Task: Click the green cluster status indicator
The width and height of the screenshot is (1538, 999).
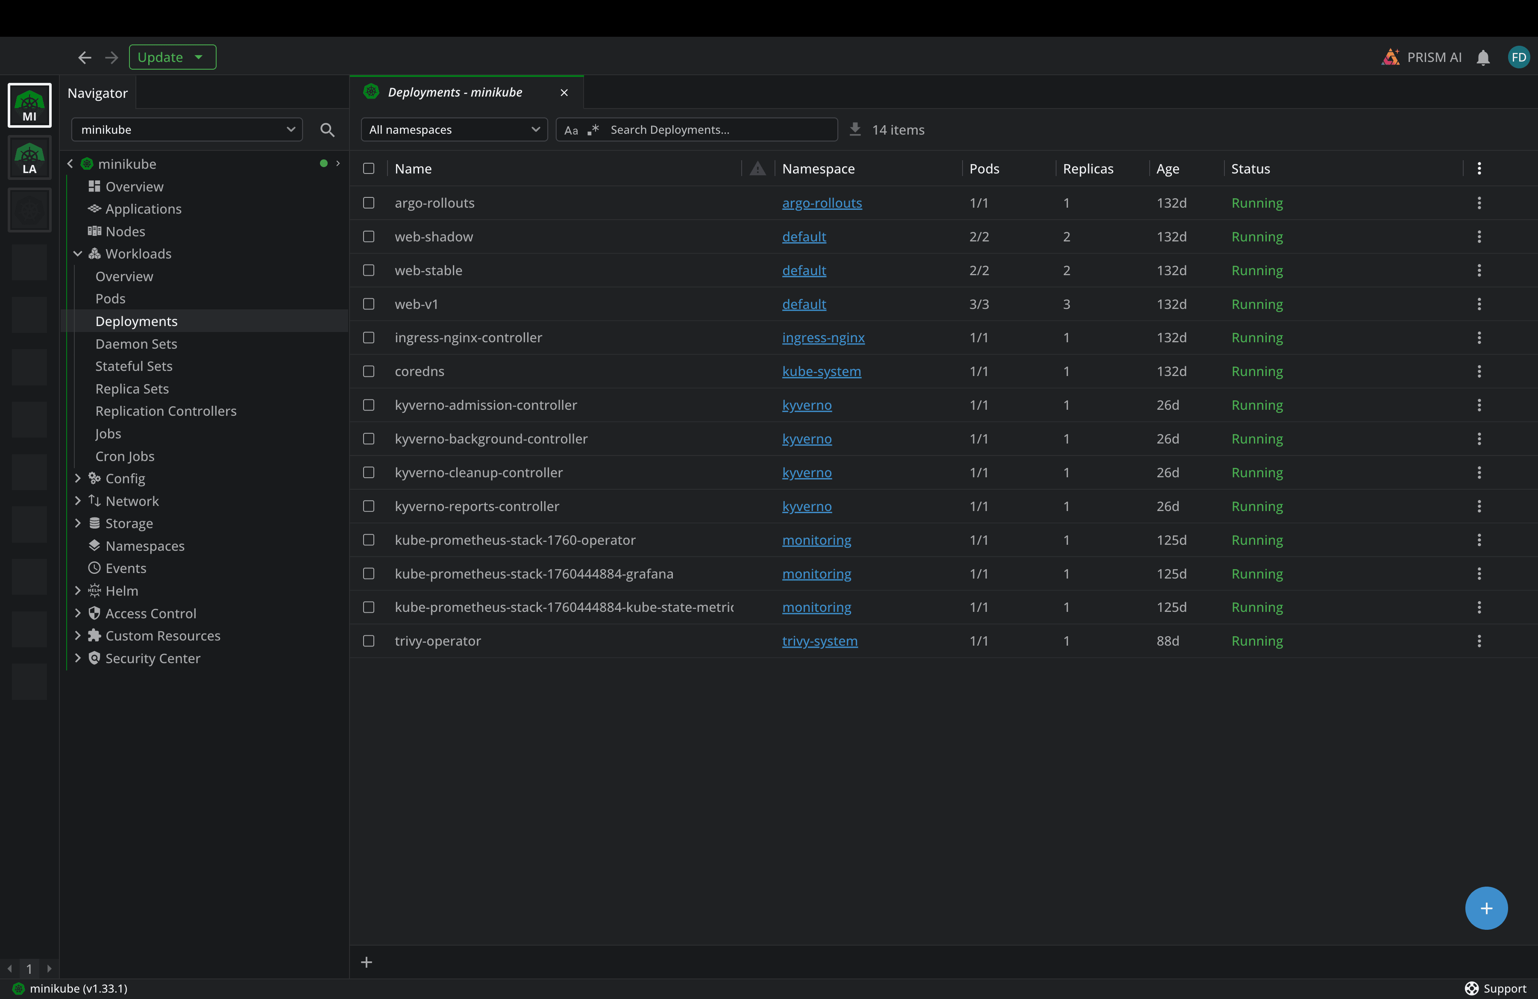Action: tap(323, 164)
